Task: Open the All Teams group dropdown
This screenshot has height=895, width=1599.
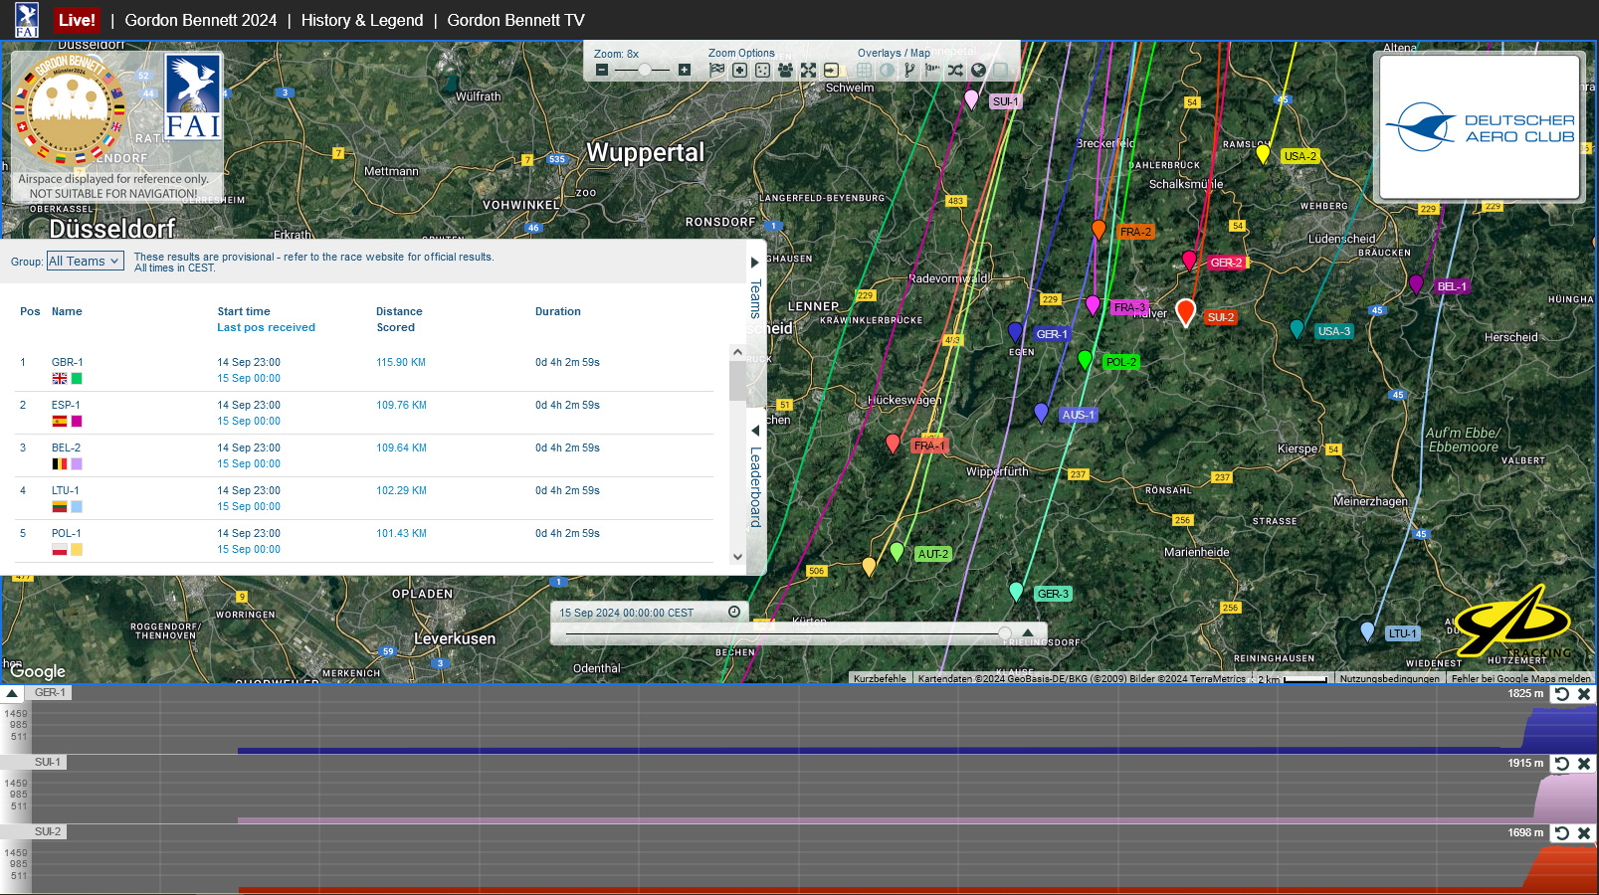Action: [x=85, y=261]
